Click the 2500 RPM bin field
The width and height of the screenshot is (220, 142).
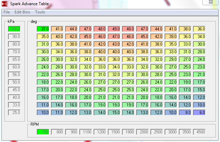coord(157,132)
